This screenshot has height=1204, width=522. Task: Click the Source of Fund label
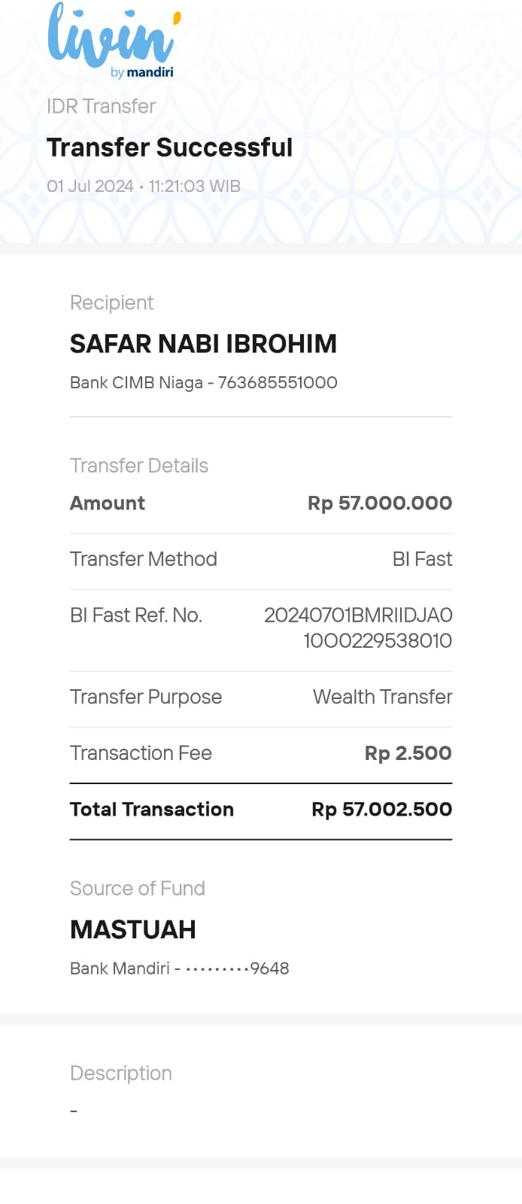[x=138, y=889]
